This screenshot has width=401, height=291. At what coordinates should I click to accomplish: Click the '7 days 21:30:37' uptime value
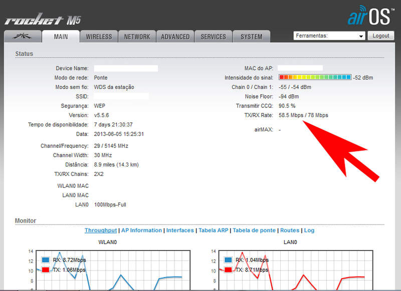(x=113, y=124)
